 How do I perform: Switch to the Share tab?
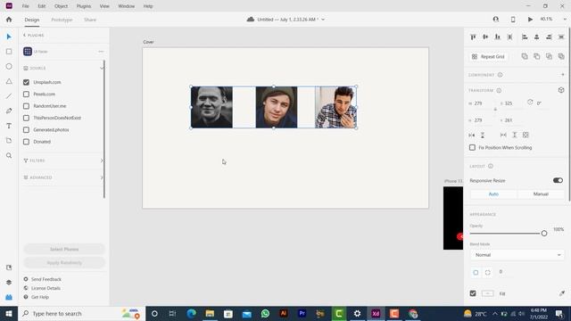point(90,20)
